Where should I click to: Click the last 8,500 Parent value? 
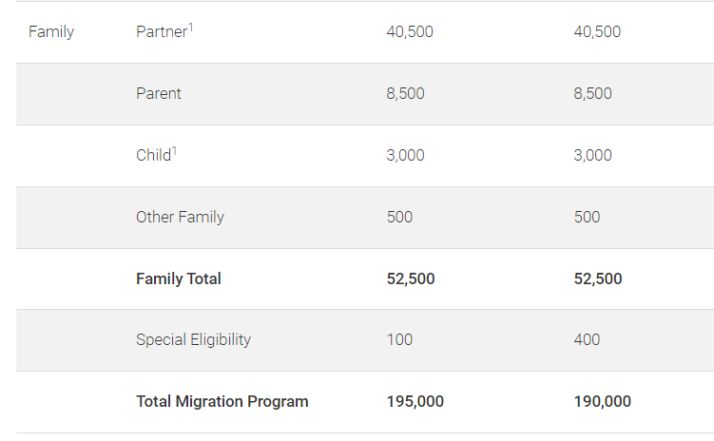[x=592, y=94]
